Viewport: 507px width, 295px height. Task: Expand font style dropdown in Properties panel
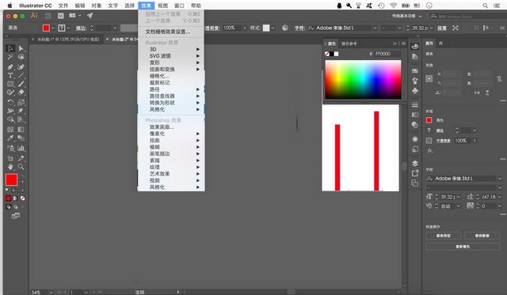tap(500, 187)
